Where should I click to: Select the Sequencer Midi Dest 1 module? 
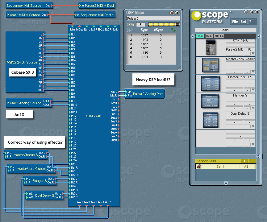(95, 15)
